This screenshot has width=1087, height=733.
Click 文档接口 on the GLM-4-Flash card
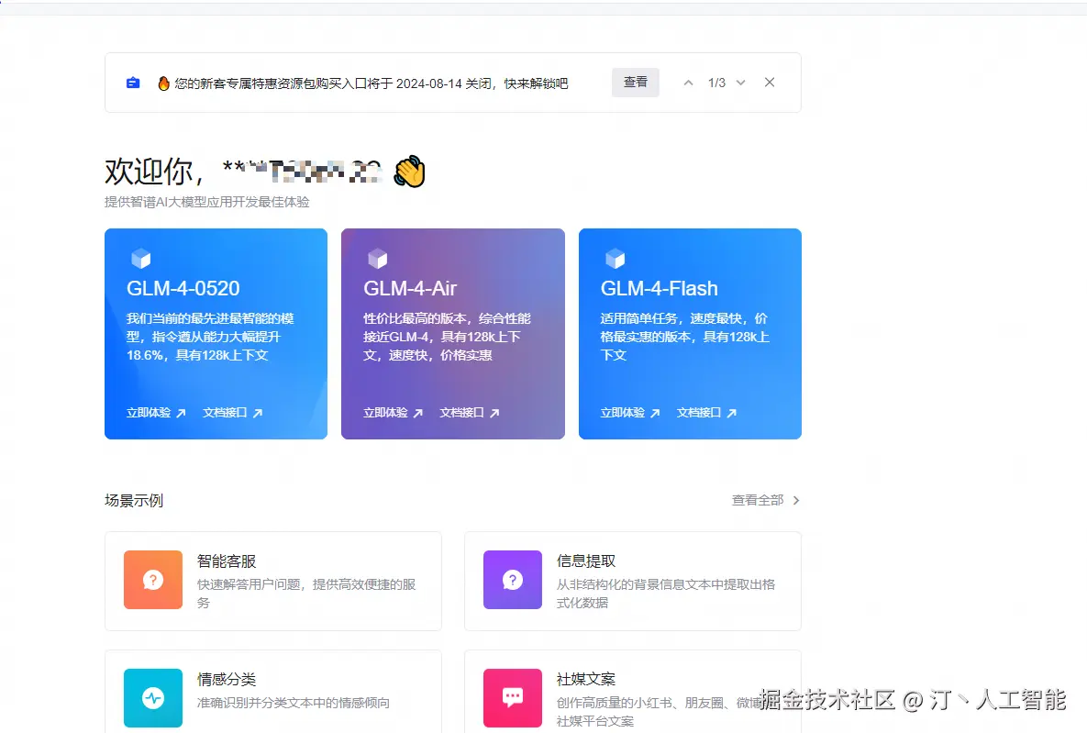pos(699,413)
